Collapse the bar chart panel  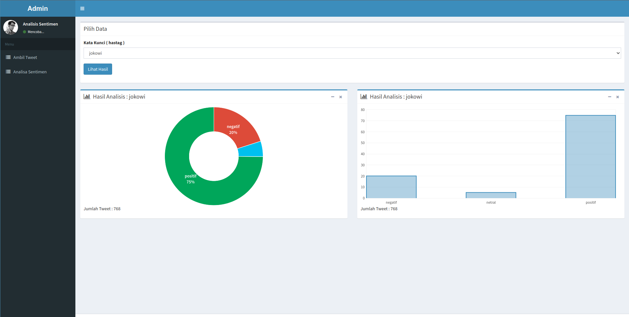point(609,97)
